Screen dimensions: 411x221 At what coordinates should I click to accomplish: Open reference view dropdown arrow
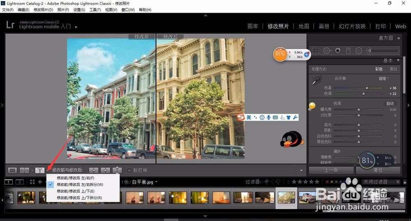coord(32,171)
